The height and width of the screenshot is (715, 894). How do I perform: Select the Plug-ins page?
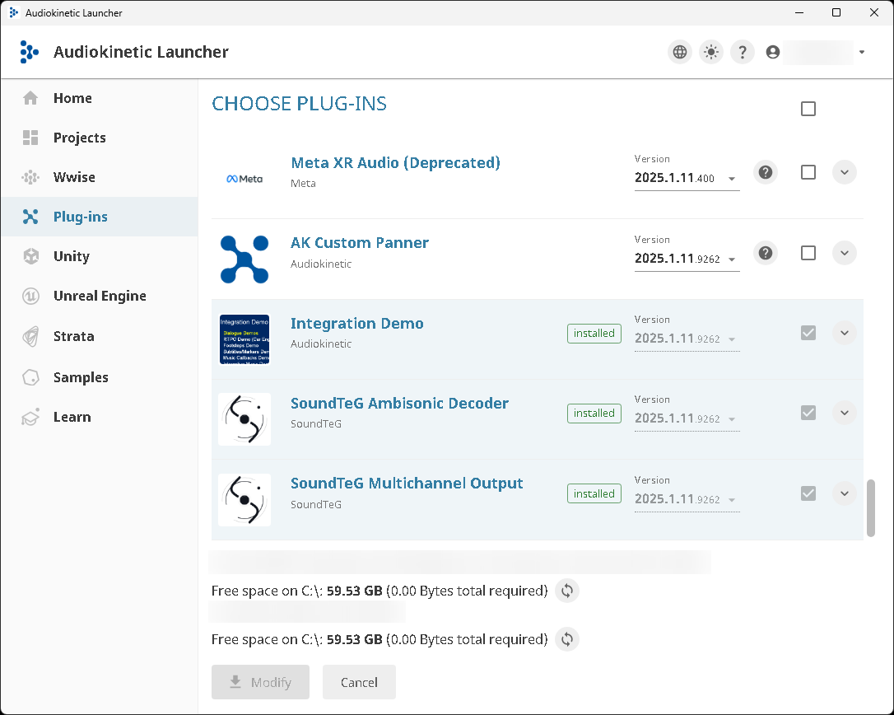point(100,217)
